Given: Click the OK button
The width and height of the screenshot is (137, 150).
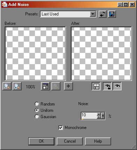Looking at the screenshot, I should pyautogui.click(x=42, y=141).
